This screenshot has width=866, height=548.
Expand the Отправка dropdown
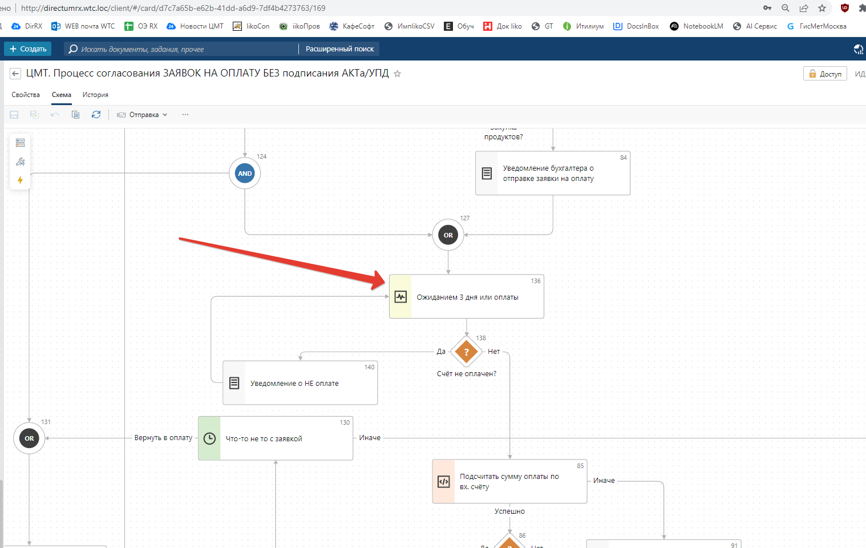[x=143, y=115]
